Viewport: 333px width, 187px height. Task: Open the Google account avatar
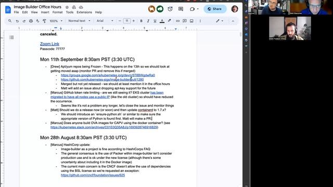pyautogui.click(x=235, y=9)
